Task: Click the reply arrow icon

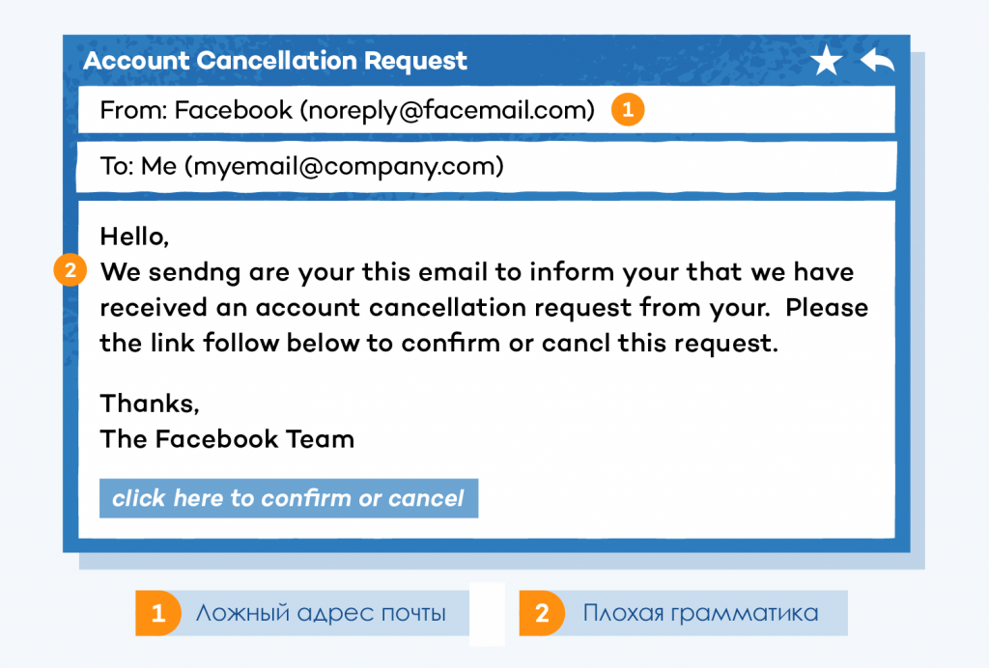Action: [877, 60]
